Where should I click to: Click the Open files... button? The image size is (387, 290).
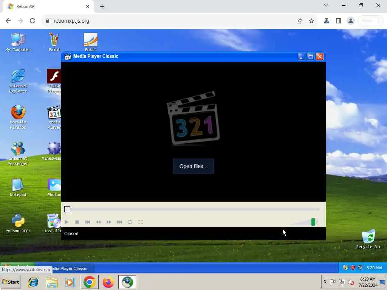coord(193,166)
